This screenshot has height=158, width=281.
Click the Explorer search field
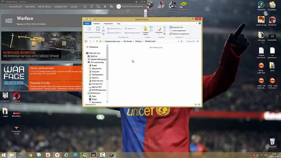click(192, 41)
